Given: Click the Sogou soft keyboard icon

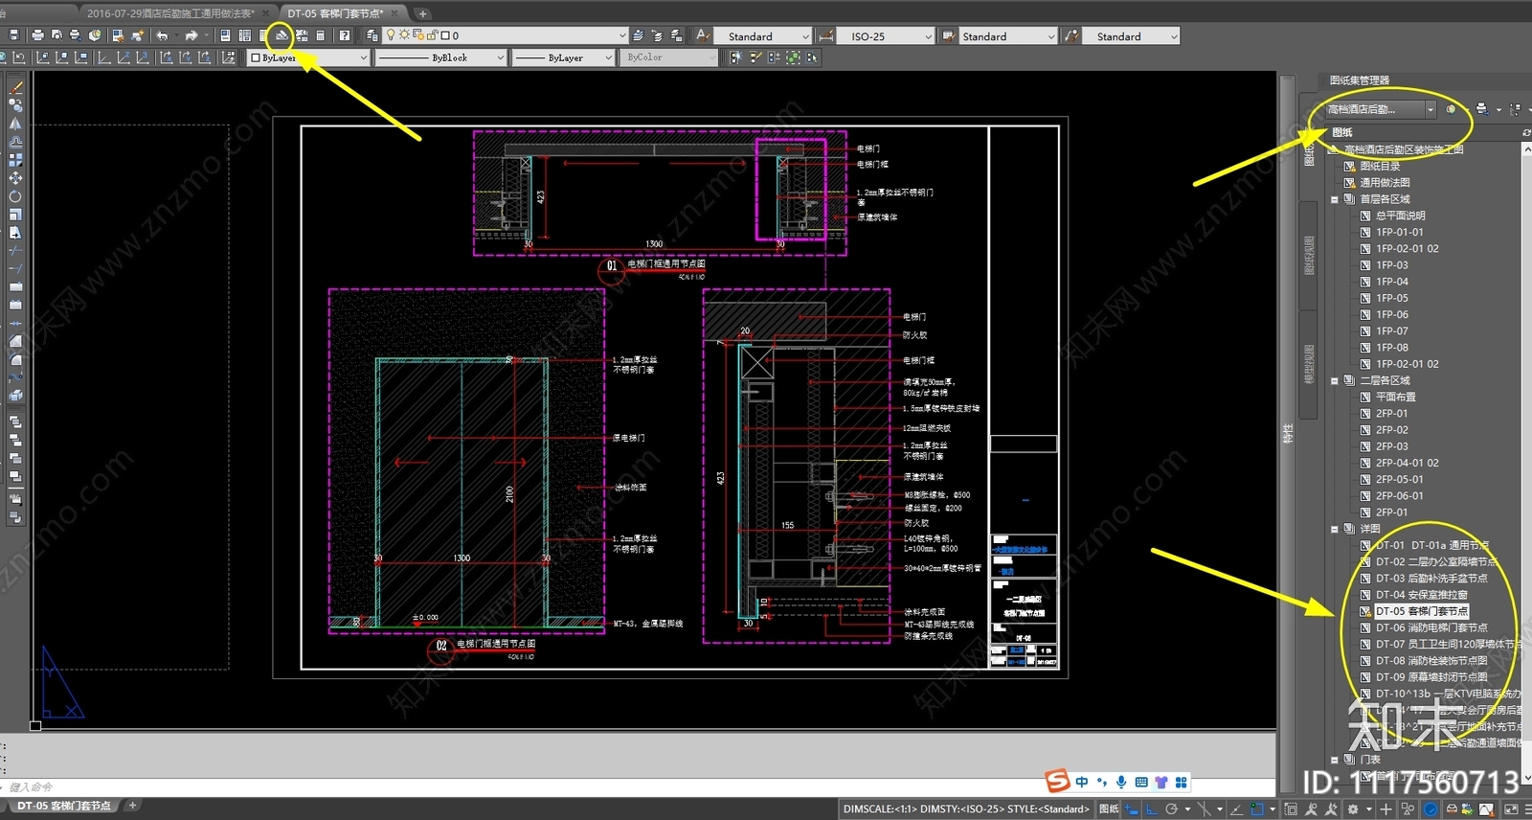Looking at the screenshot, I should [1141, 782].
